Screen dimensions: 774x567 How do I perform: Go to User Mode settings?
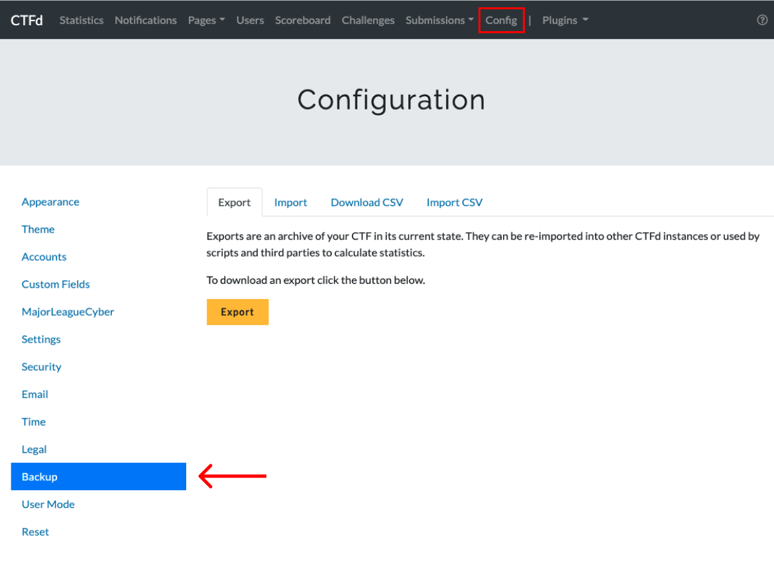[48, 504]
